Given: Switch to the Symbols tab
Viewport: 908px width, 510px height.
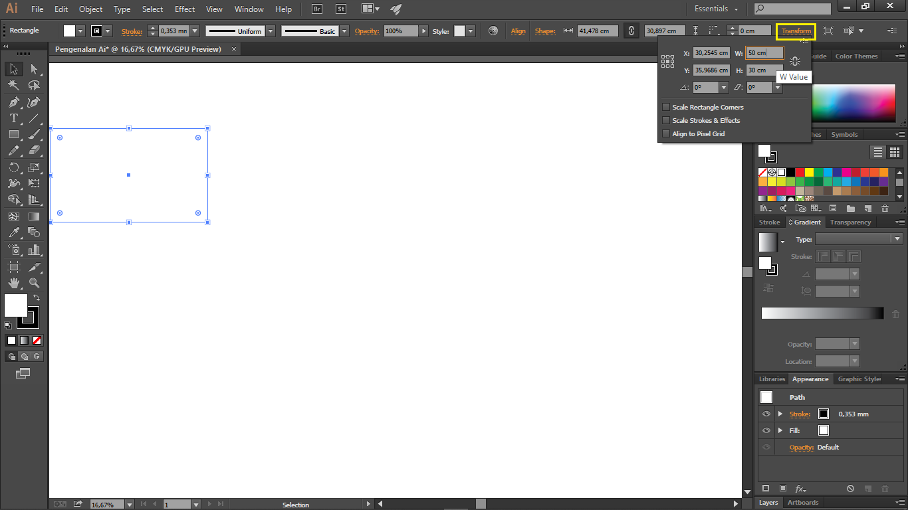Looking at the screenshot, I should click(844, 135).
